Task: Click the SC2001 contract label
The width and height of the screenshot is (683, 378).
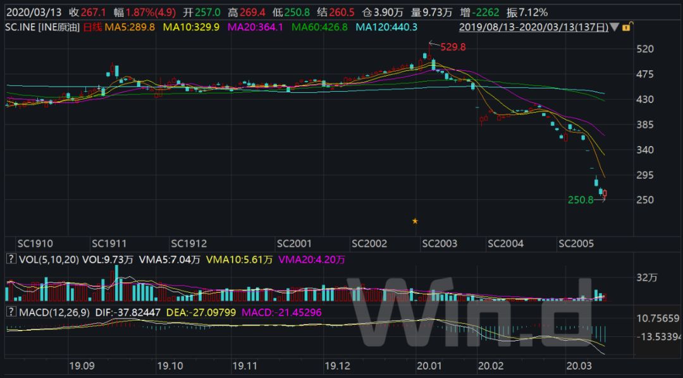Action: click(295, 243)
